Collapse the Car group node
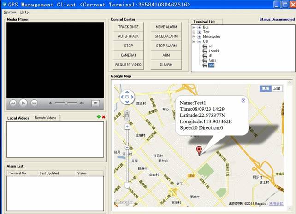Screen dimensions: 296x214 point(194,41)
